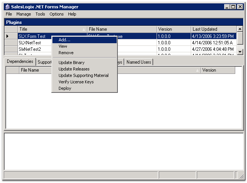Click version 1.0.0.0 cell for SlxNetTest2

tap(174, 49)
